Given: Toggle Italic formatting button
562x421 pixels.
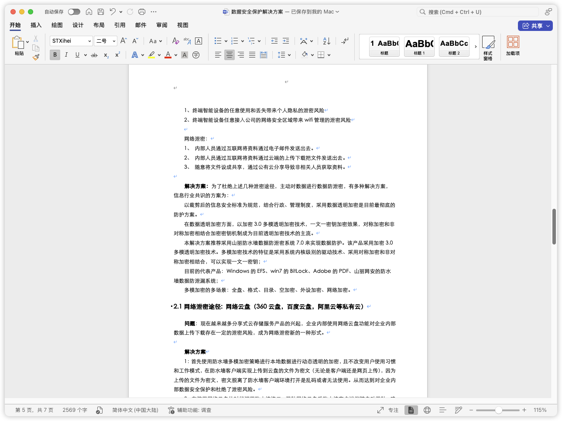Looking at the screenshot, I should 66,55.
